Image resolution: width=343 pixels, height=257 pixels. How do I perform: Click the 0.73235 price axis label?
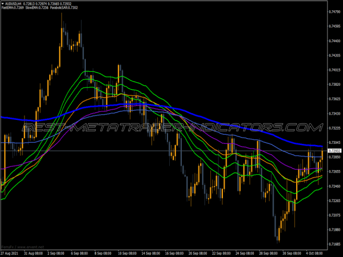(x=334, y=128)
